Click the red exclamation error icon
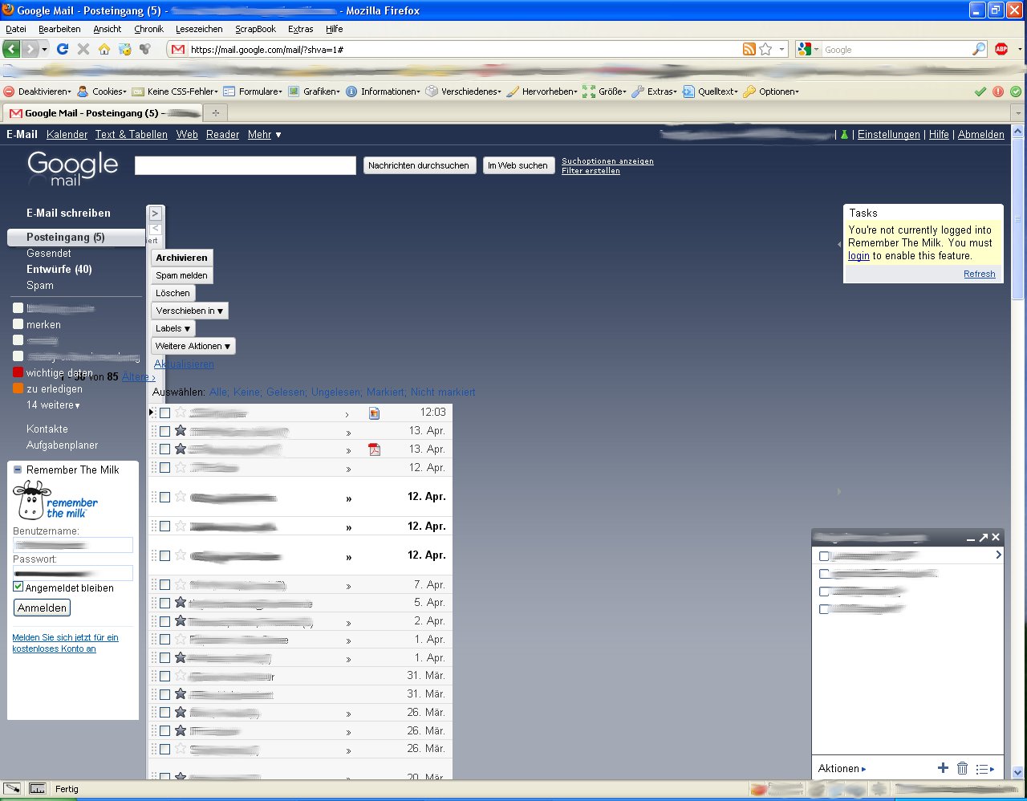 pyautogui.click(x=998, y=91)
